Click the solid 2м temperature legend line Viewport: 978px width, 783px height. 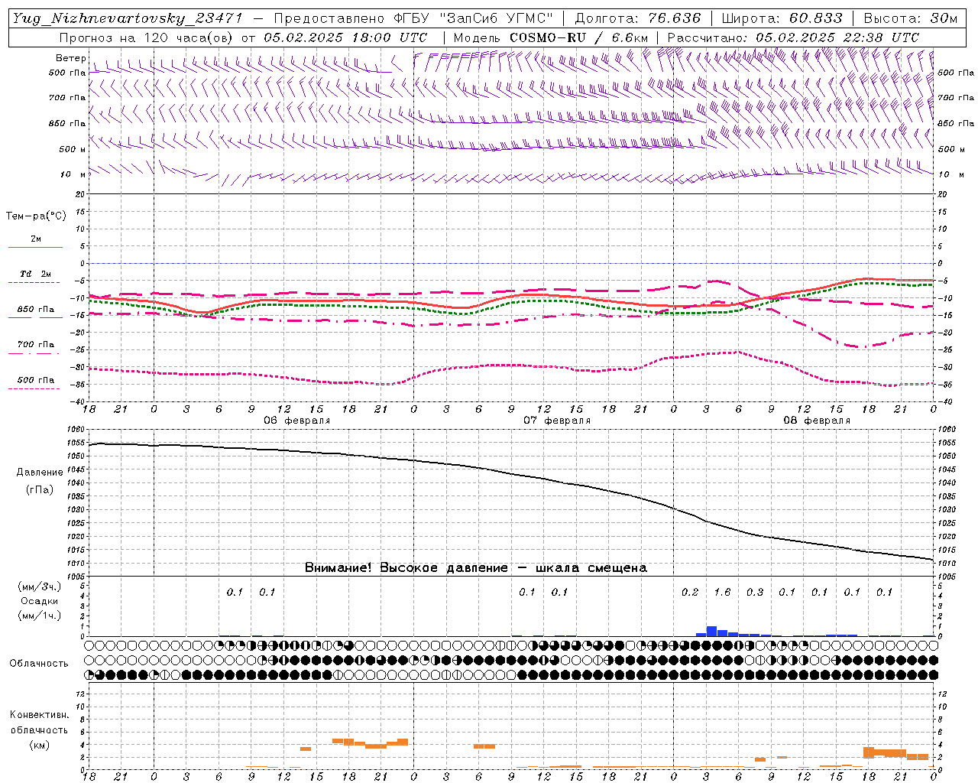[35, 247]
